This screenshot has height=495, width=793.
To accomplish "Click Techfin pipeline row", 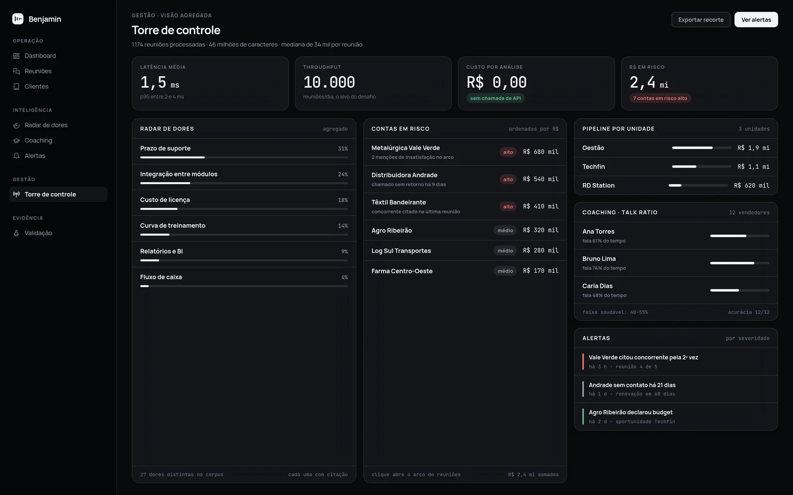I will pos(676,167).
